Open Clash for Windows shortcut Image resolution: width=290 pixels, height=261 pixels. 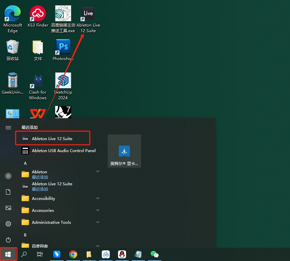38,81
